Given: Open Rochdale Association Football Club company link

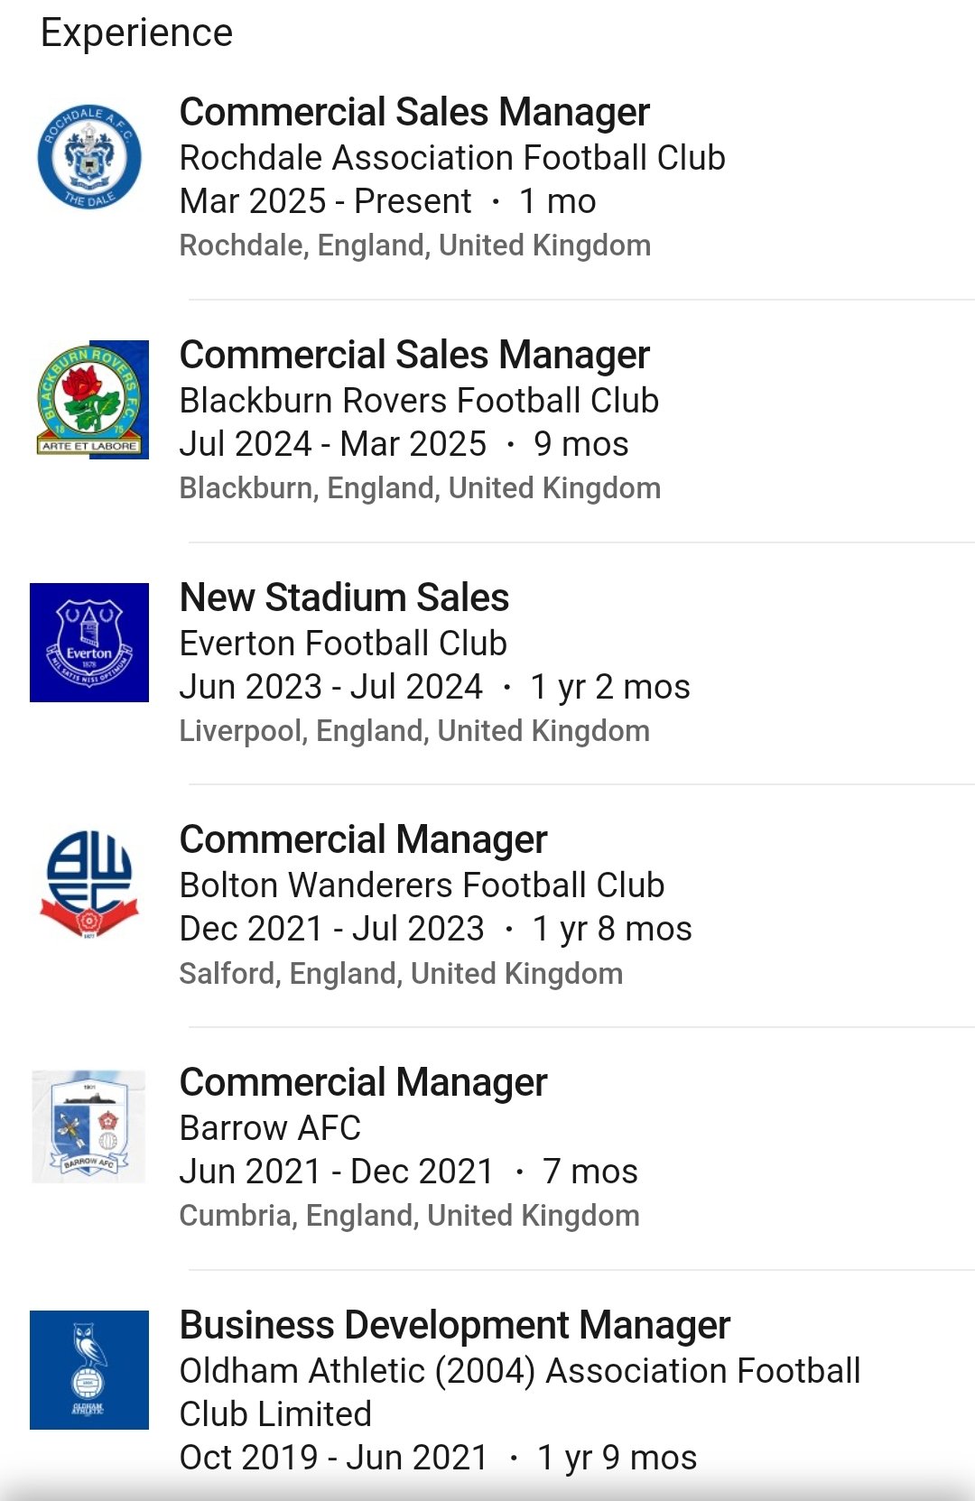Looking at the screenshot, I should point(452,158).
